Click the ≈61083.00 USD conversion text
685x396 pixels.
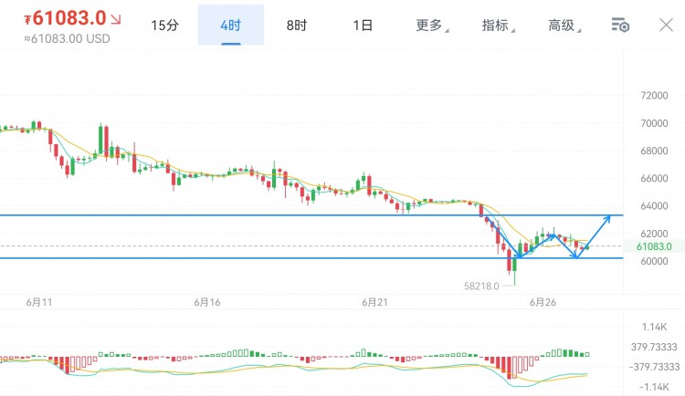[x=67, y=39]
